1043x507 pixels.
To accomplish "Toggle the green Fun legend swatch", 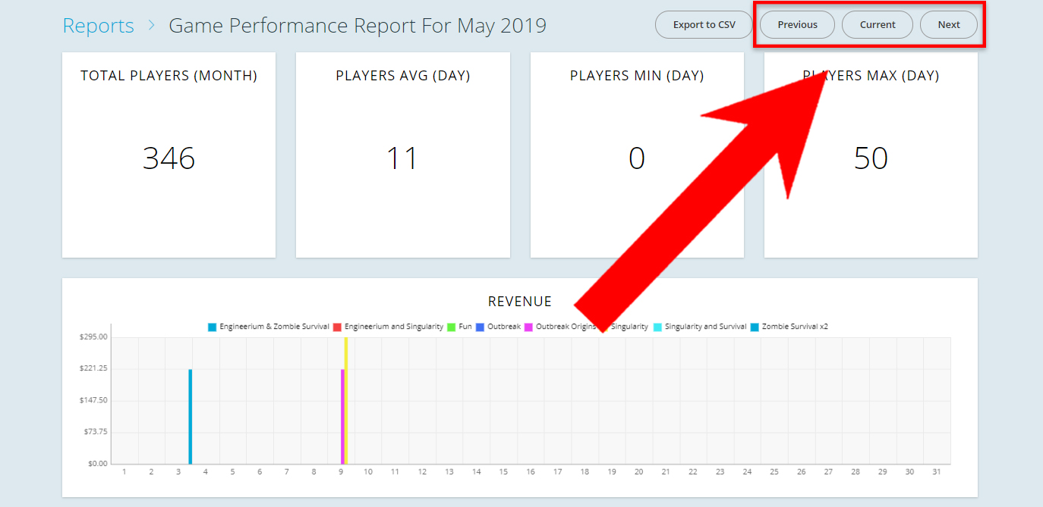I will click(451, 327).
